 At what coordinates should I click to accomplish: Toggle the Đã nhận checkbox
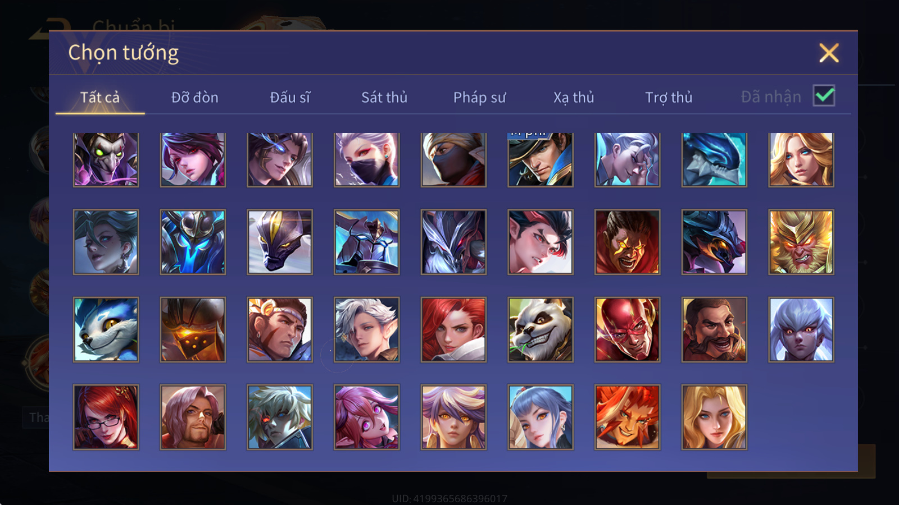(824, 96)
